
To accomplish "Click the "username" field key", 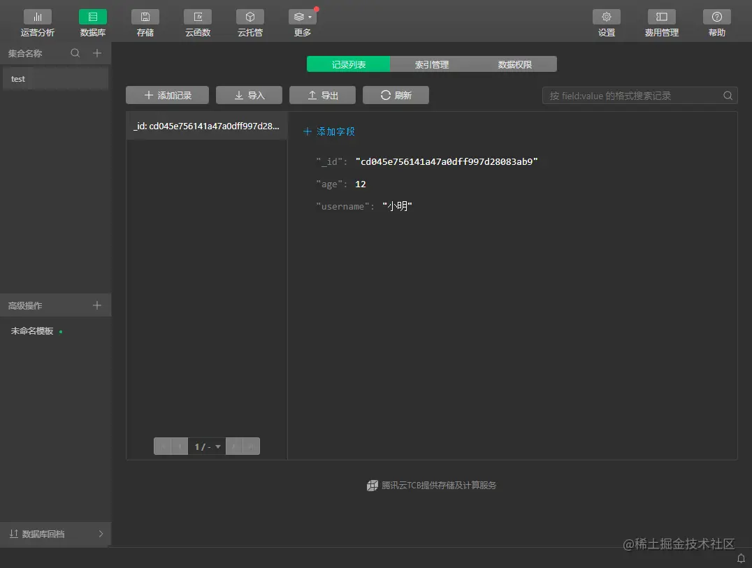I will [x=345, y=207].
